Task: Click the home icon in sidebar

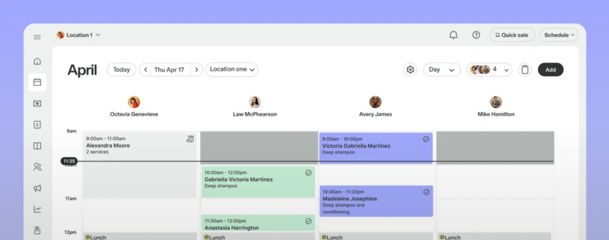Action: click(x=37, y=61)
